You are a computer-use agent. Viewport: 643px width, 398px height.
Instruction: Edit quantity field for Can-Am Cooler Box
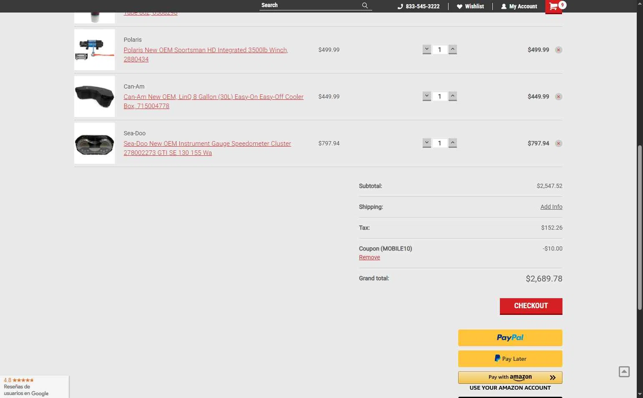(439, 96)
